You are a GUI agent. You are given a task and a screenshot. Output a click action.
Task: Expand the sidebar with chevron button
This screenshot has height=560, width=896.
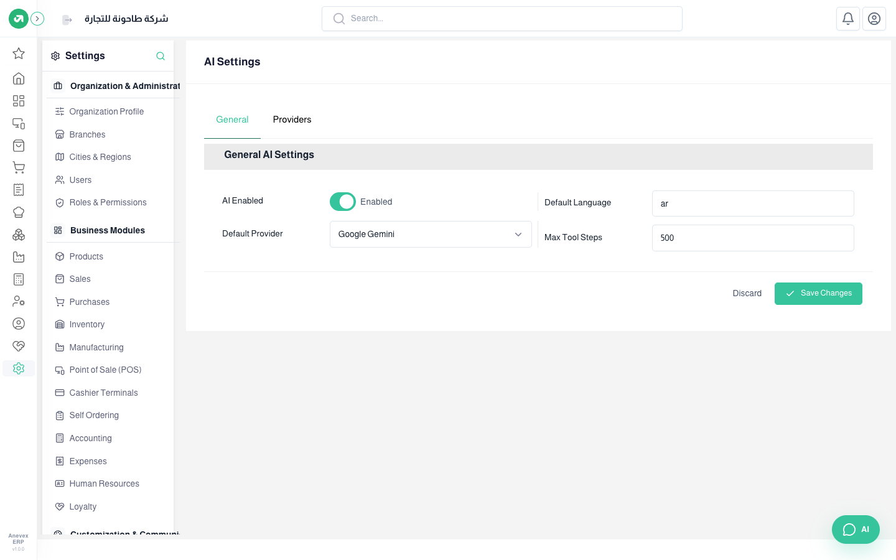click(37, 19)
